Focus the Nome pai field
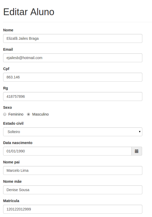This screenshot has width=152, height=217. pyautogui.click(x=73, y=170)
